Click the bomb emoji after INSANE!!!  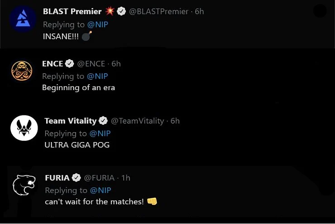tap(87, 36)
